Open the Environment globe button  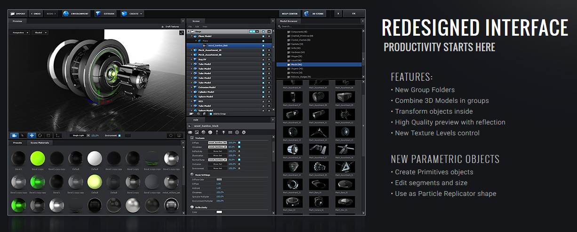pos(76,14)
